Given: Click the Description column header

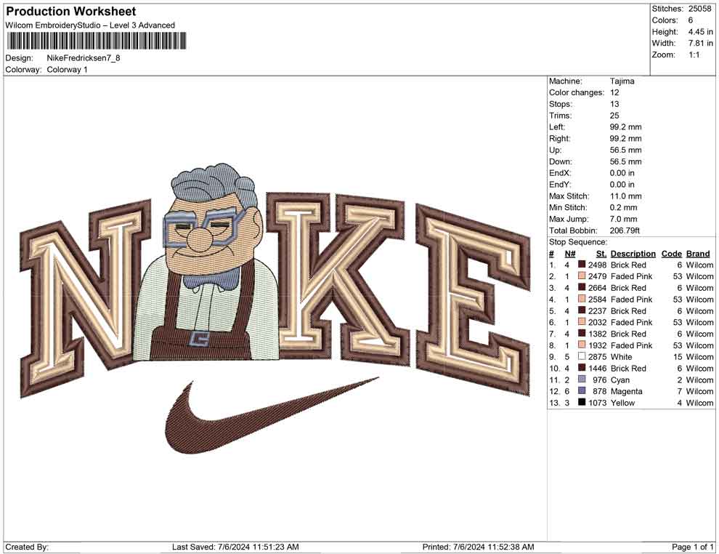Looking at the screenshot, I should click(x=633, y=254).
